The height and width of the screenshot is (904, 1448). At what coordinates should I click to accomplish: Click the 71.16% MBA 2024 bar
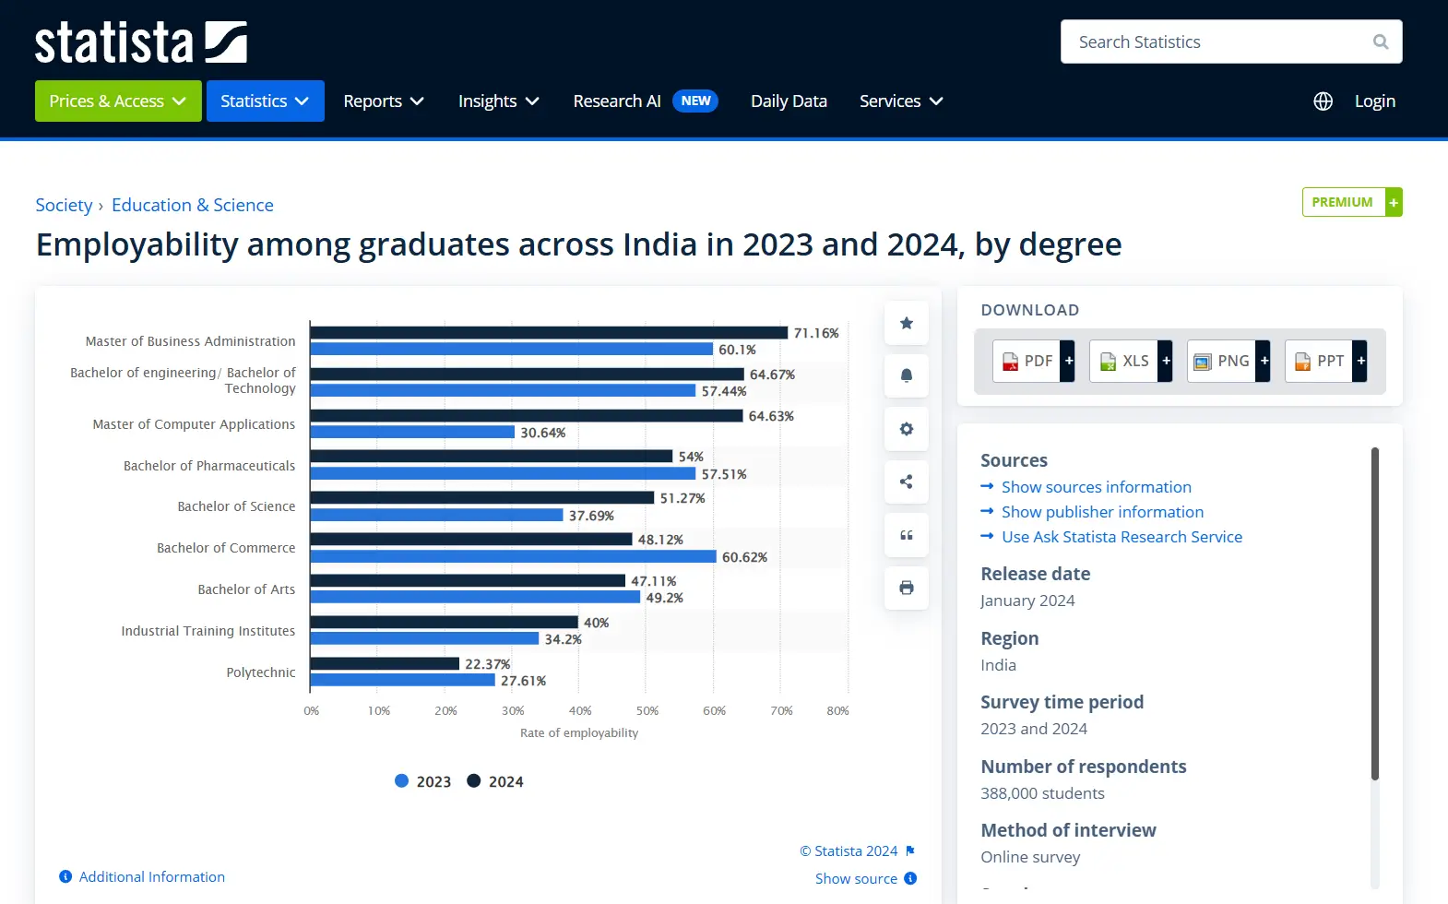(x=549, y=333)
